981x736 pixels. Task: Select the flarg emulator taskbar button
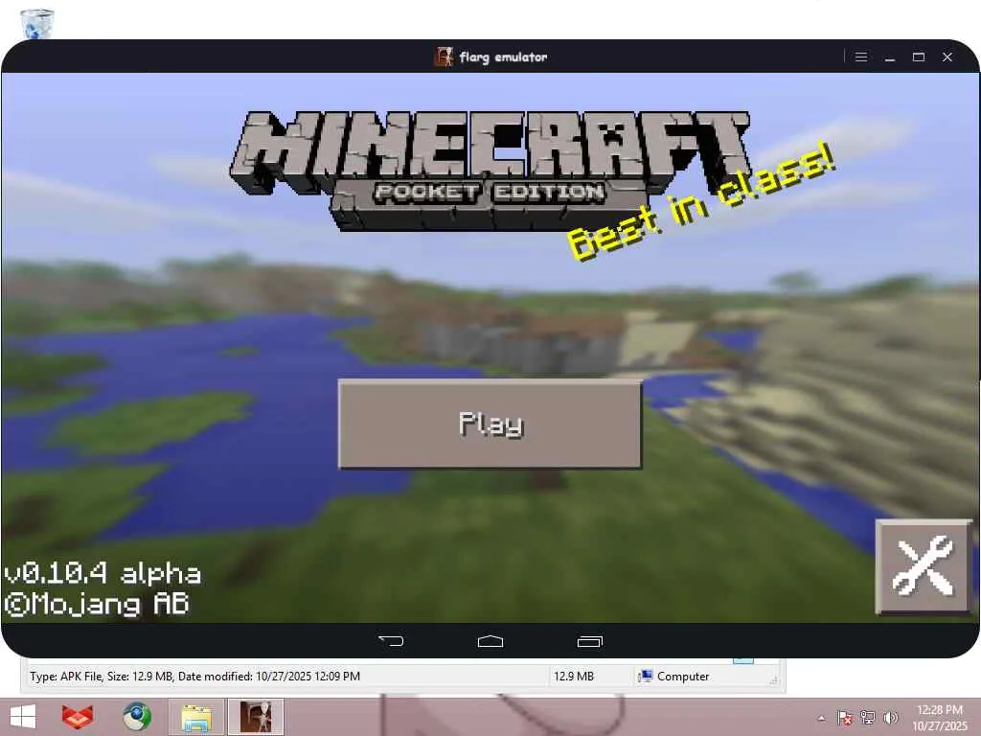tap(256, 717)
